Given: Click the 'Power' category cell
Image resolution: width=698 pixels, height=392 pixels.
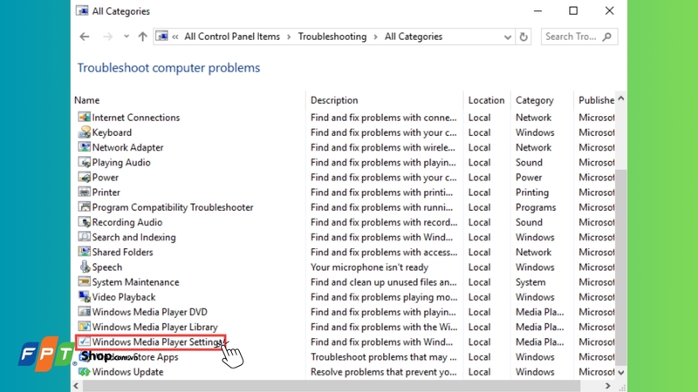Looking at the screenshot, I should click(529, 178).
